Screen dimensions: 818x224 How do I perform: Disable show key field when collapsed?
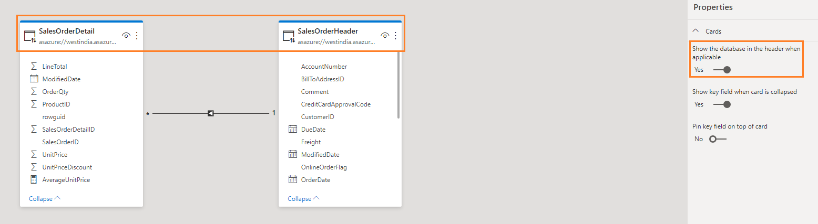click(x=722, y=104)
